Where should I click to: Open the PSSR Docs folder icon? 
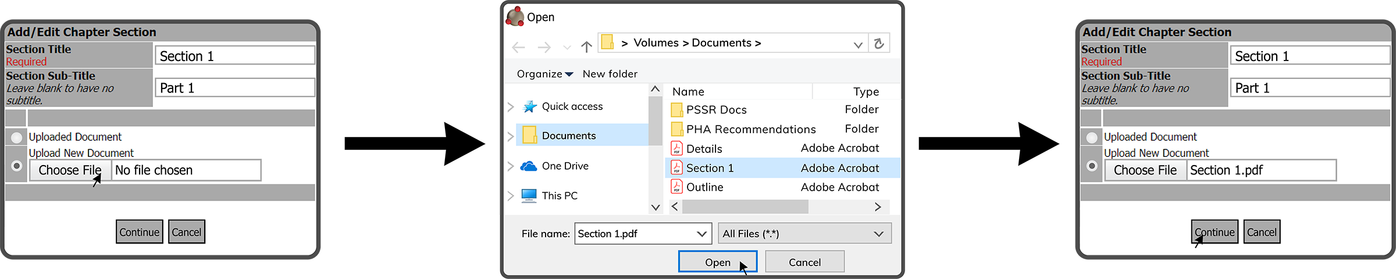pos(676,110)
